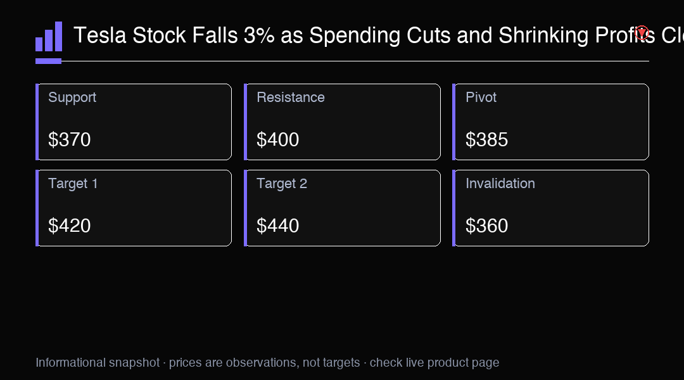Click the $420 target value
684x380 pixels.
pyautogui.click(x=70, y=225)
